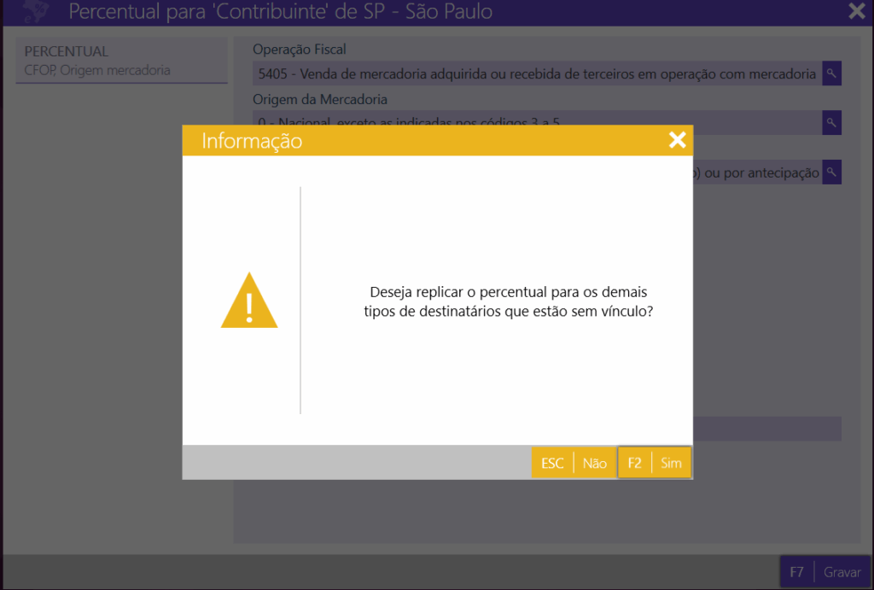Click 'CFOP, Origem mercadoria' sidebar subtitle
Viewport: 874px width, 590px height.
pos(97,70)
